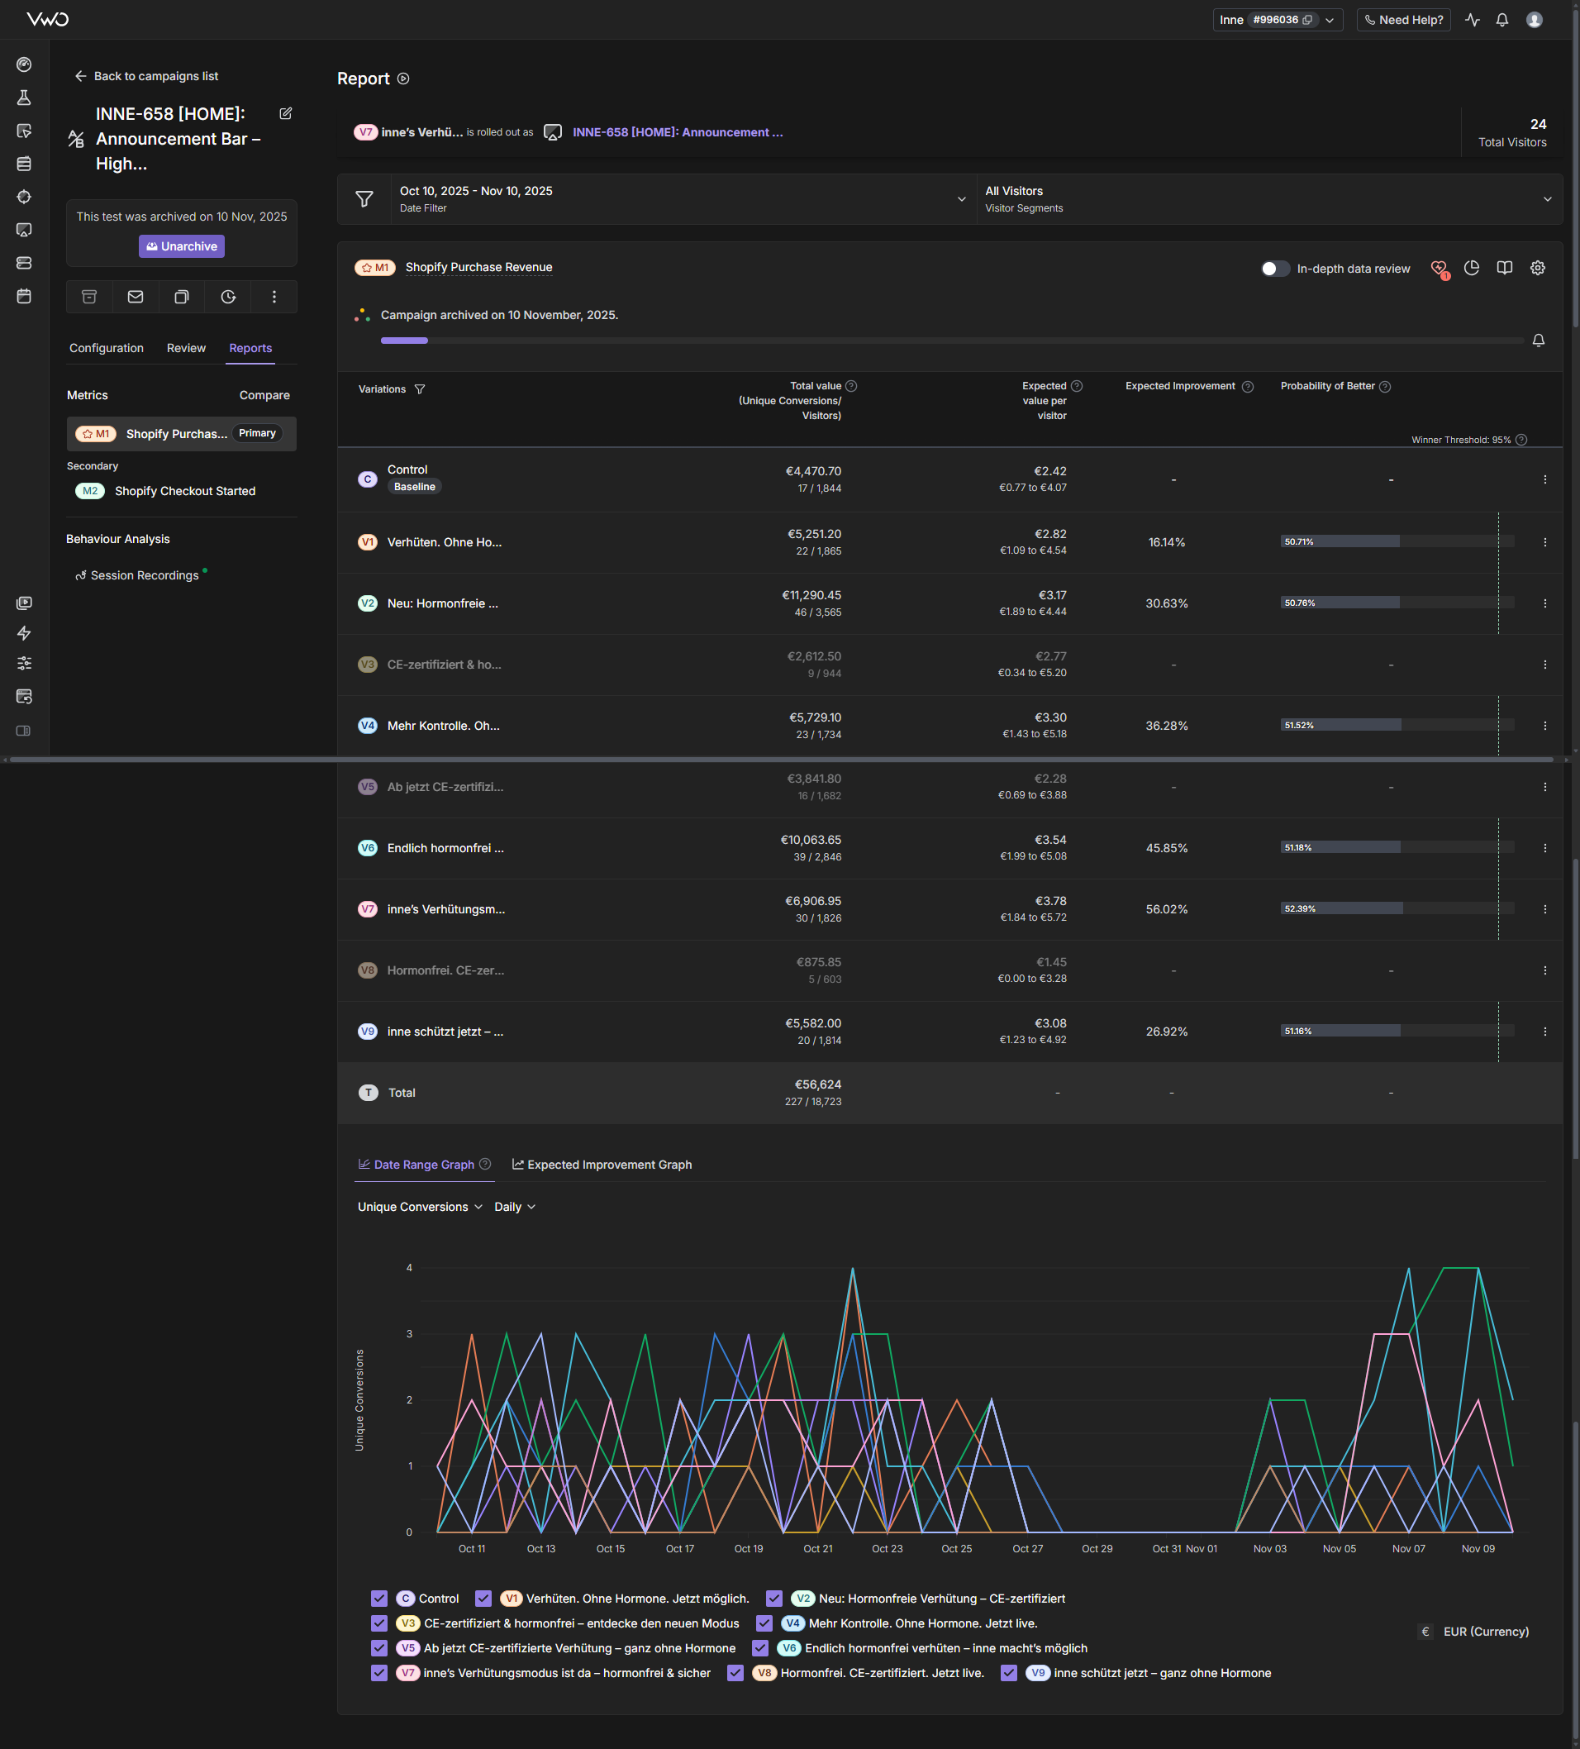The width and height of the screenshot is (1580, 1749).
Task: Uncheck the V9 graph legend checkbox
Action: pos(1008,1673)
